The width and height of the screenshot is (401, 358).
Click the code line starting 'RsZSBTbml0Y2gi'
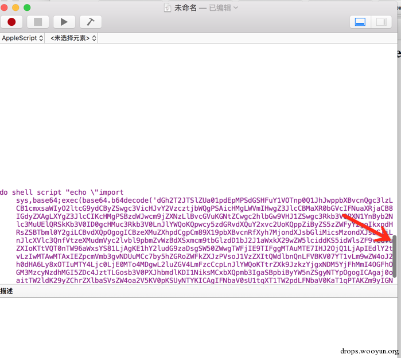(x=204, y=233)
